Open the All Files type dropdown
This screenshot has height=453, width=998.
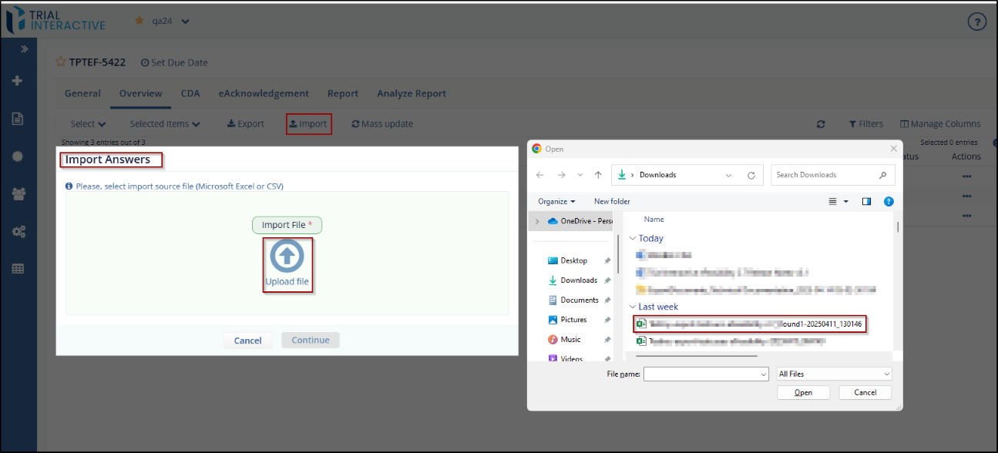click(834, 374)
